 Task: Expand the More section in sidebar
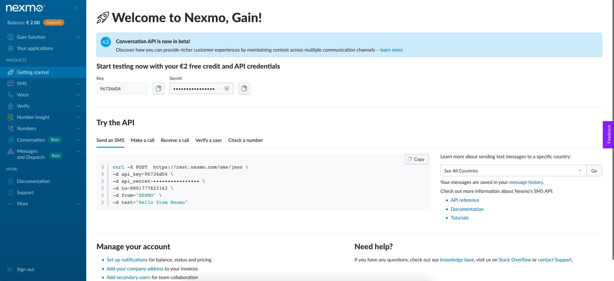pos(78,204)
